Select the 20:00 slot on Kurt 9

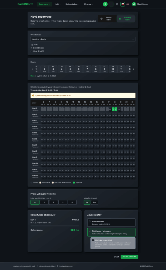(125, 158)
